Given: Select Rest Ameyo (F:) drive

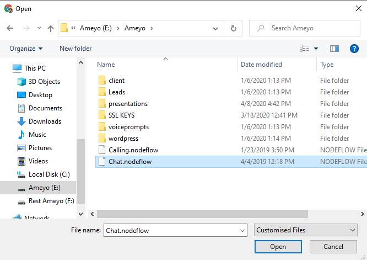Looking at the screenshot, I should (46, 201).
